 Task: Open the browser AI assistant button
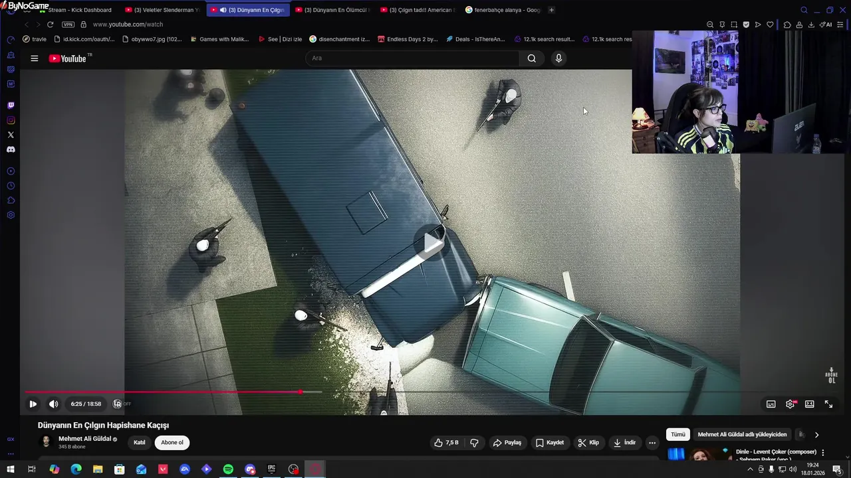tap(826, 25)
